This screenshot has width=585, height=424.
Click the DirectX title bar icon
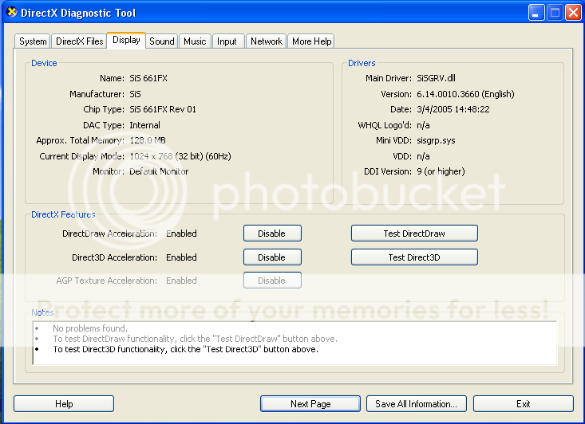coord(11,12)
